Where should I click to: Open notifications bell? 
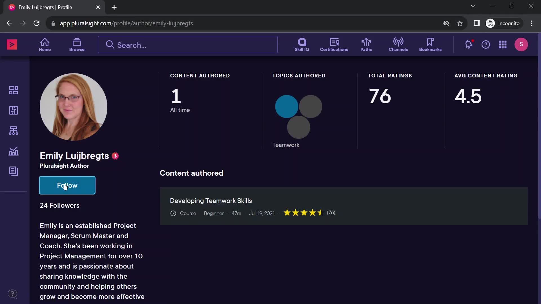click(x=469, y=44)
